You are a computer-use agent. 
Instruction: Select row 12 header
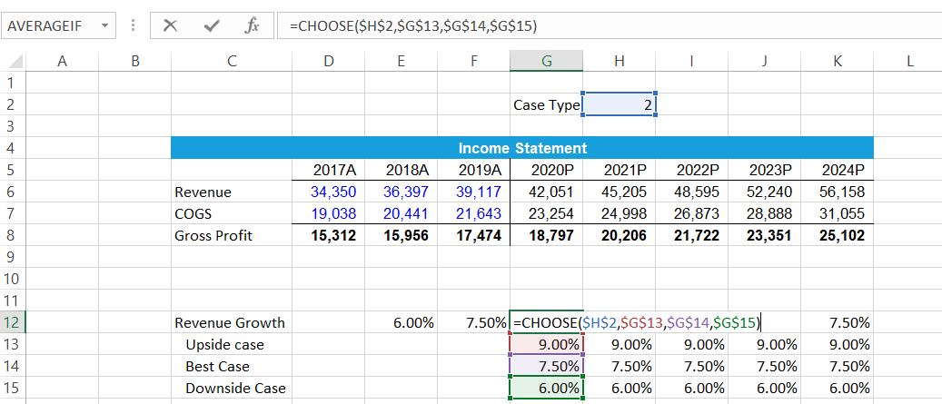point(15,322)
